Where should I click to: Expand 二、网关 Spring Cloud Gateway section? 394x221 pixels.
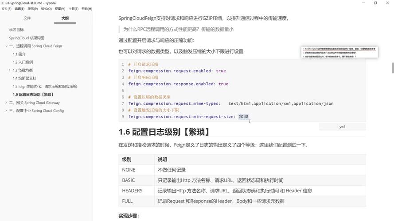(x=6, y=103)
